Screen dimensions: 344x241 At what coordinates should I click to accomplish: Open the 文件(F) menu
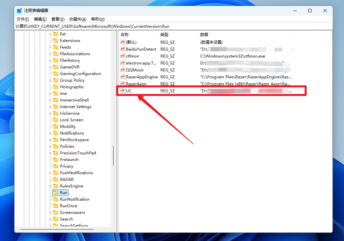tap(23, 19)
